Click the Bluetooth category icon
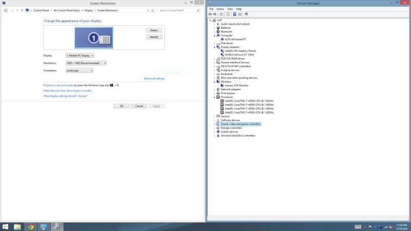 click(218, 32)
